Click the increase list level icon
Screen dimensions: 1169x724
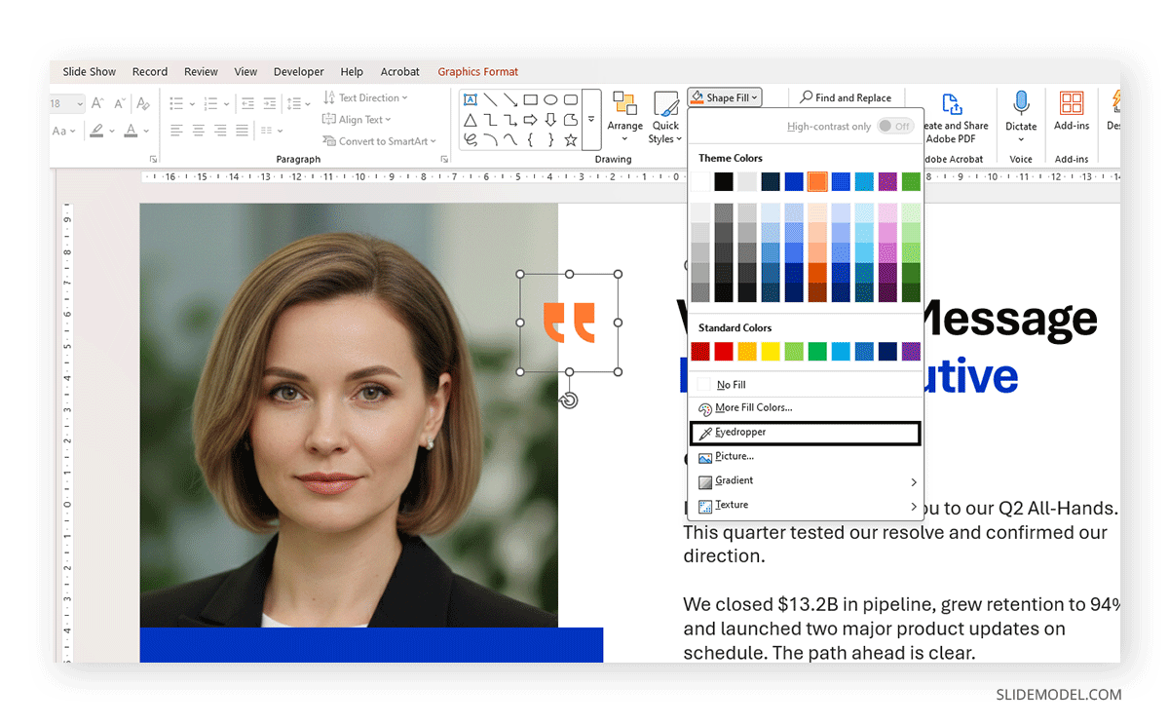(x=270, y=102)
